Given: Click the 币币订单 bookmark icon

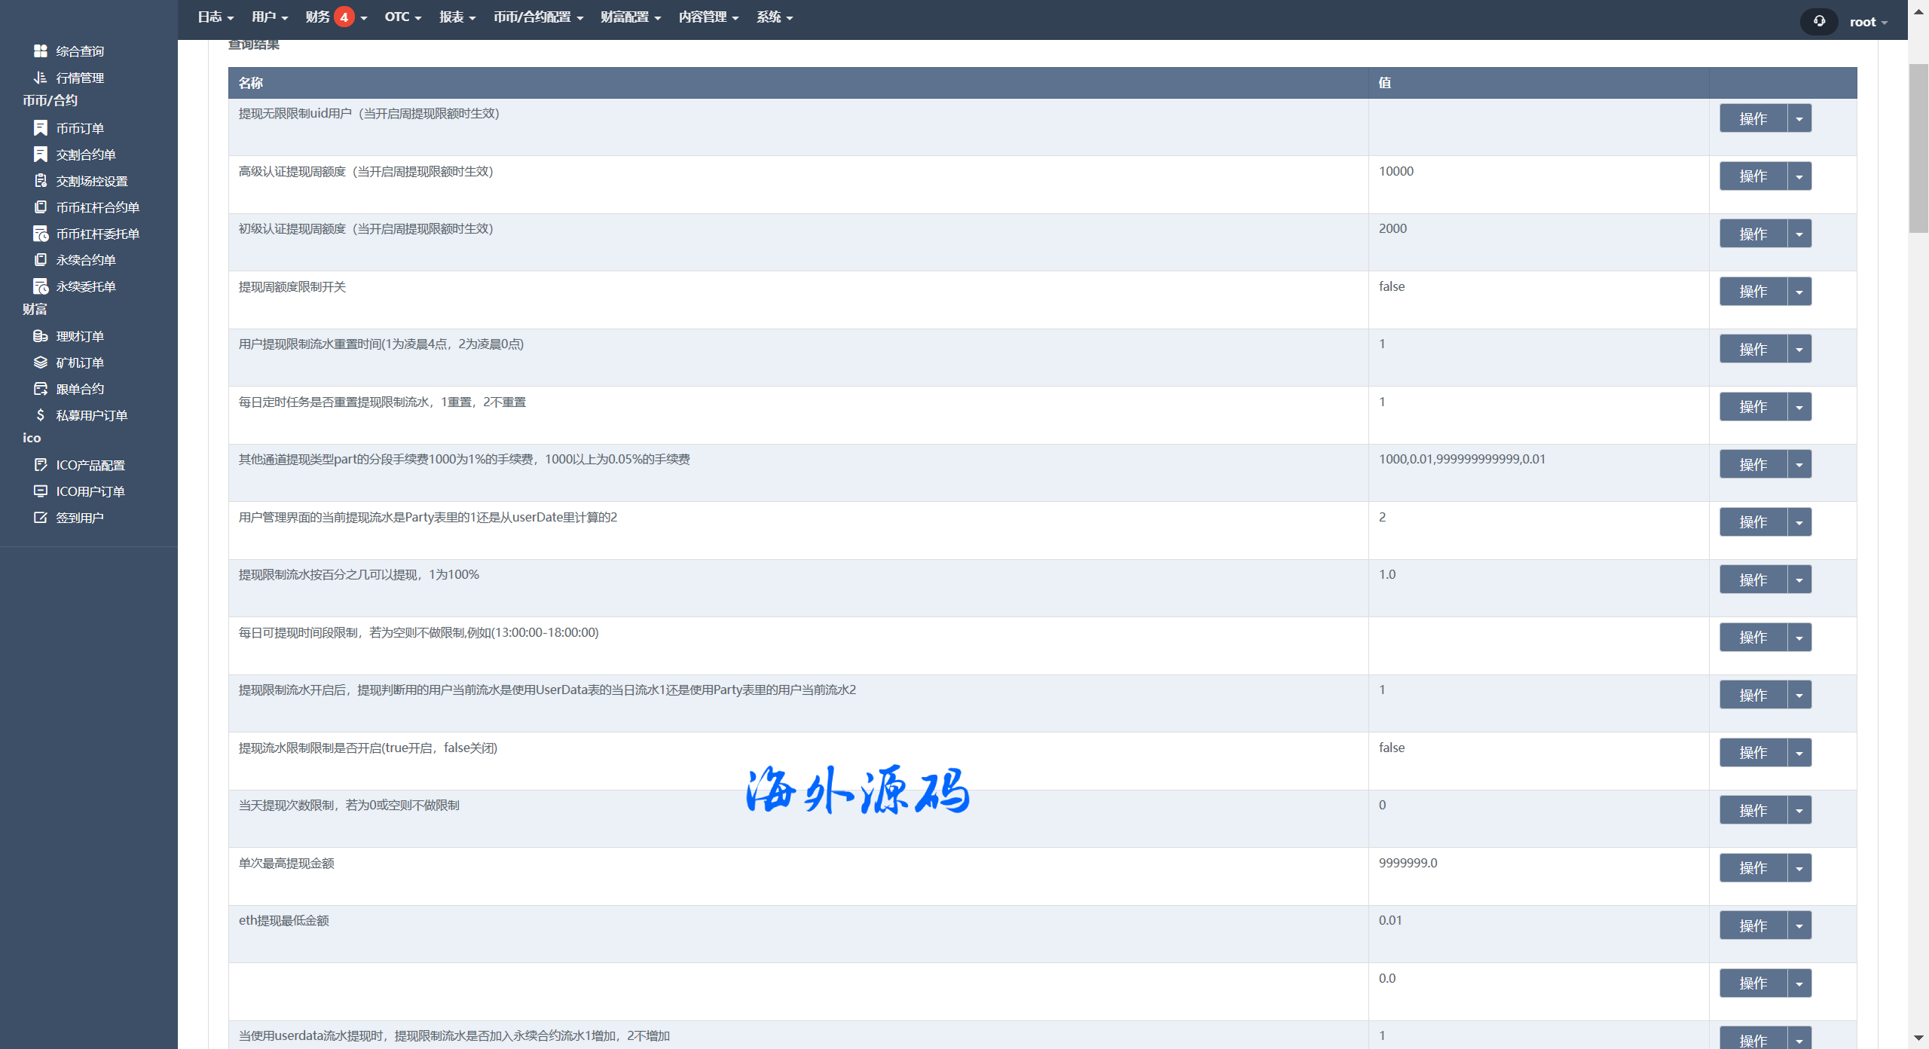Looking at the screenshot, I should (41, 128).
